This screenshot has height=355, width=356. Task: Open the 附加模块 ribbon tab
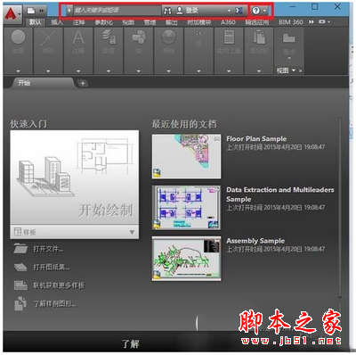199,22
